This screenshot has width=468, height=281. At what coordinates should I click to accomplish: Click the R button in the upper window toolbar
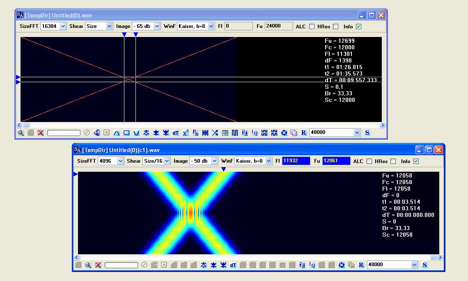304,133
